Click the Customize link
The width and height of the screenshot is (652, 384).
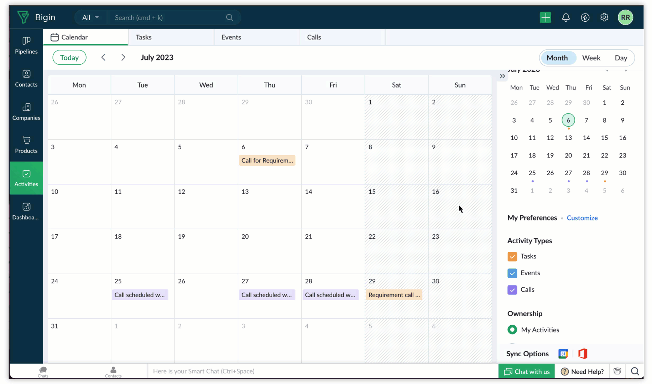pyautogui.click(x=582, y=218)
